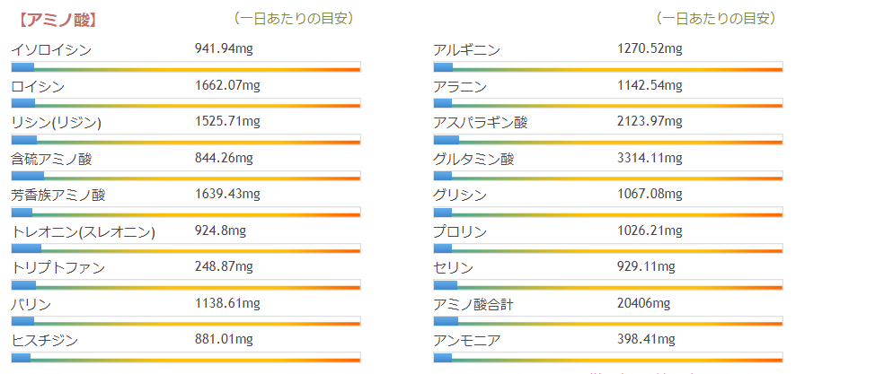Image resolution: width=893 pixels, height=374 pixels.
Task: Click the 含硫アミノ酸 gauge bar
Action: tap(185, 176)
